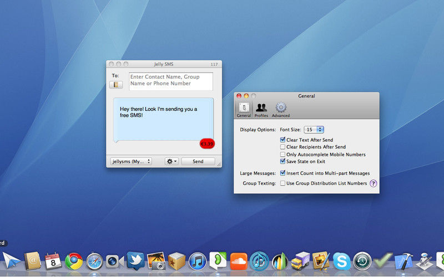Toggle Insert Count into Multi-part Messages
The width and height of the screenshot is (444, 277).
(x=282, y=173)
